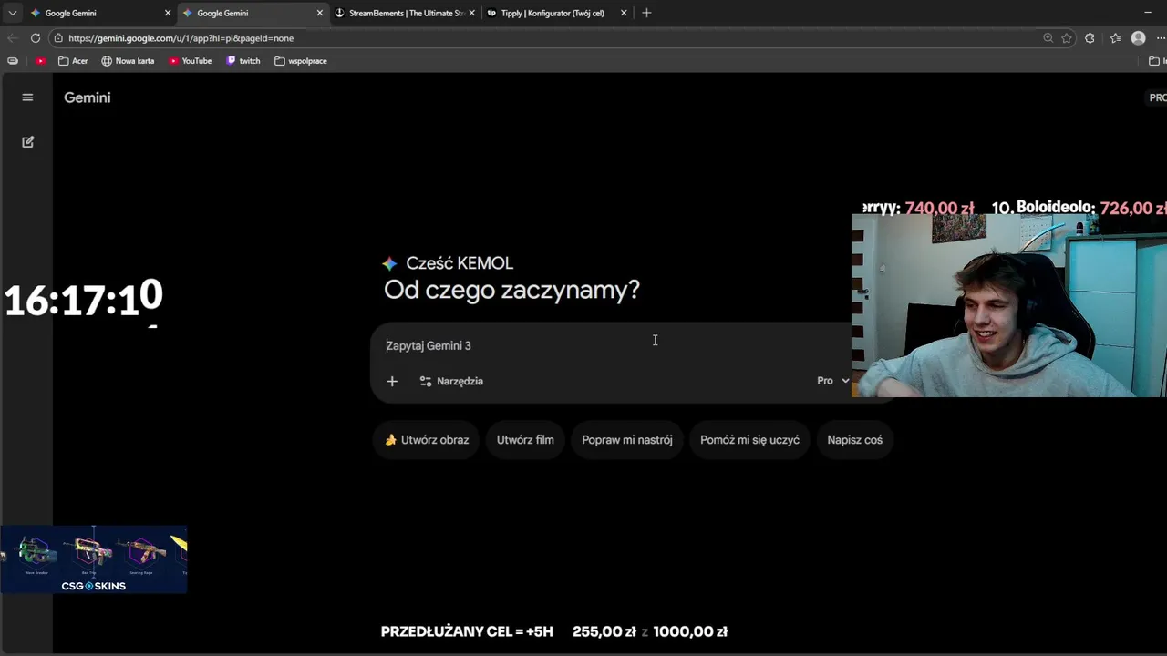1167x656 pixels.
Task: Expand the Pro model selector dropdown
Action: coord(832,381)
